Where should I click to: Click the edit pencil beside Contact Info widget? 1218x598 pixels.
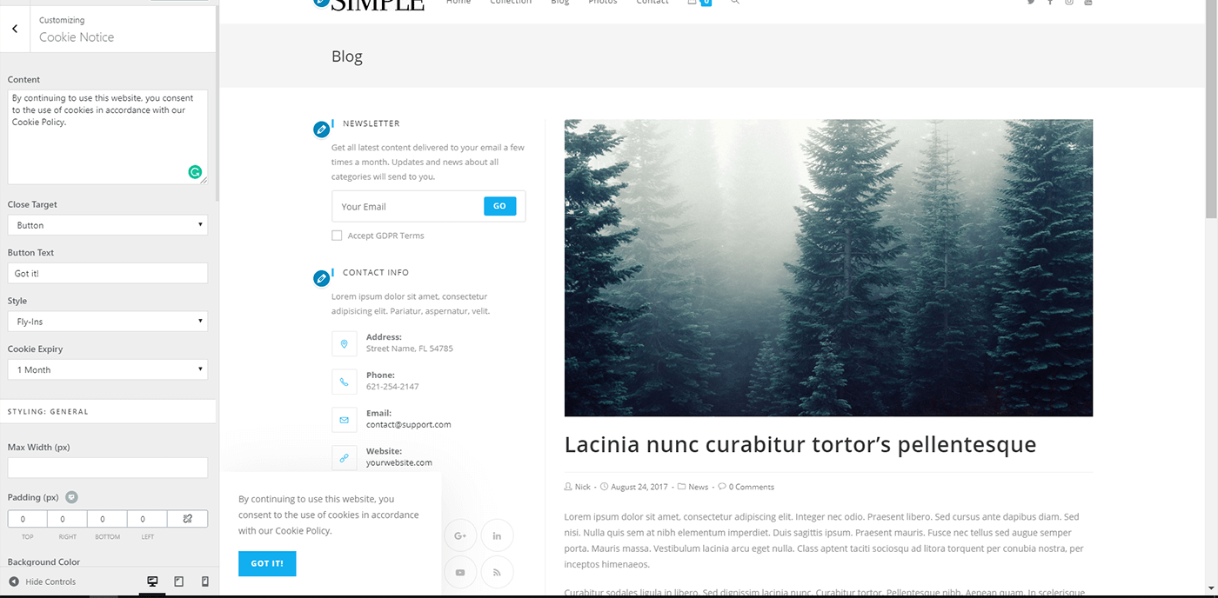[321, 278]
